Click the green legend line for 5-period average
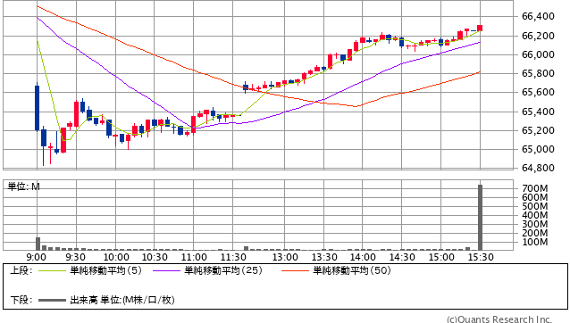Screen dimensions: 570x323 pos(52,270)
